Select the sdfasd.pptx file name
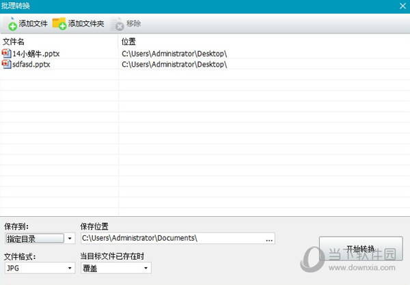Image resolution: width=410 pixels, height=285 pixels. click(x=31, y=64)
